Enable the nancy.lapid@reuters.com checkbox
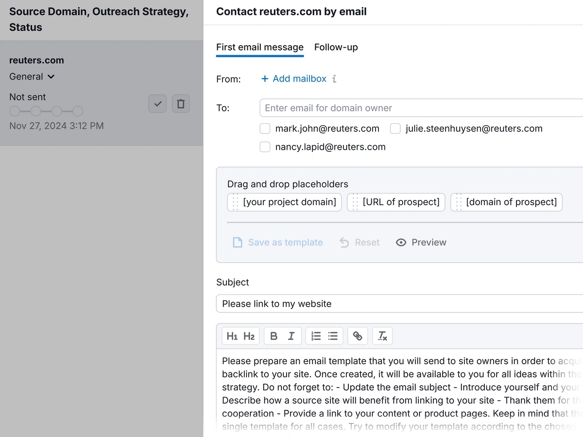 click(x=265, y=146)
